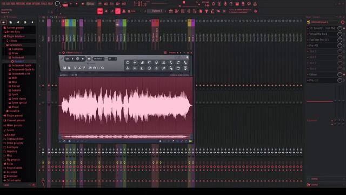Click the last icon in Edison's lower tool row

coord(185,68)
